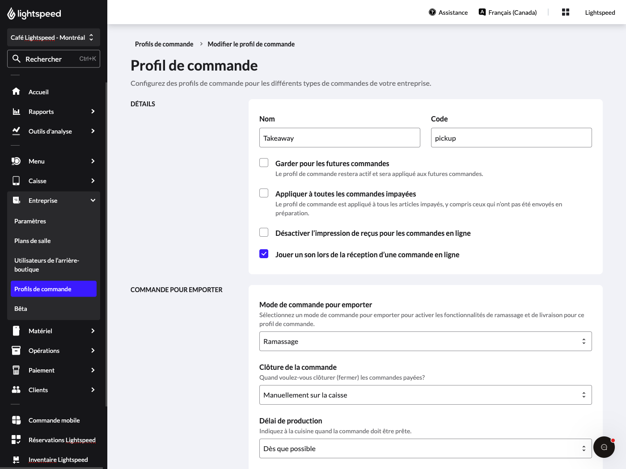Click the Code field containing pickup
Screen dimensions: 626x469
(x=512, y=138)
